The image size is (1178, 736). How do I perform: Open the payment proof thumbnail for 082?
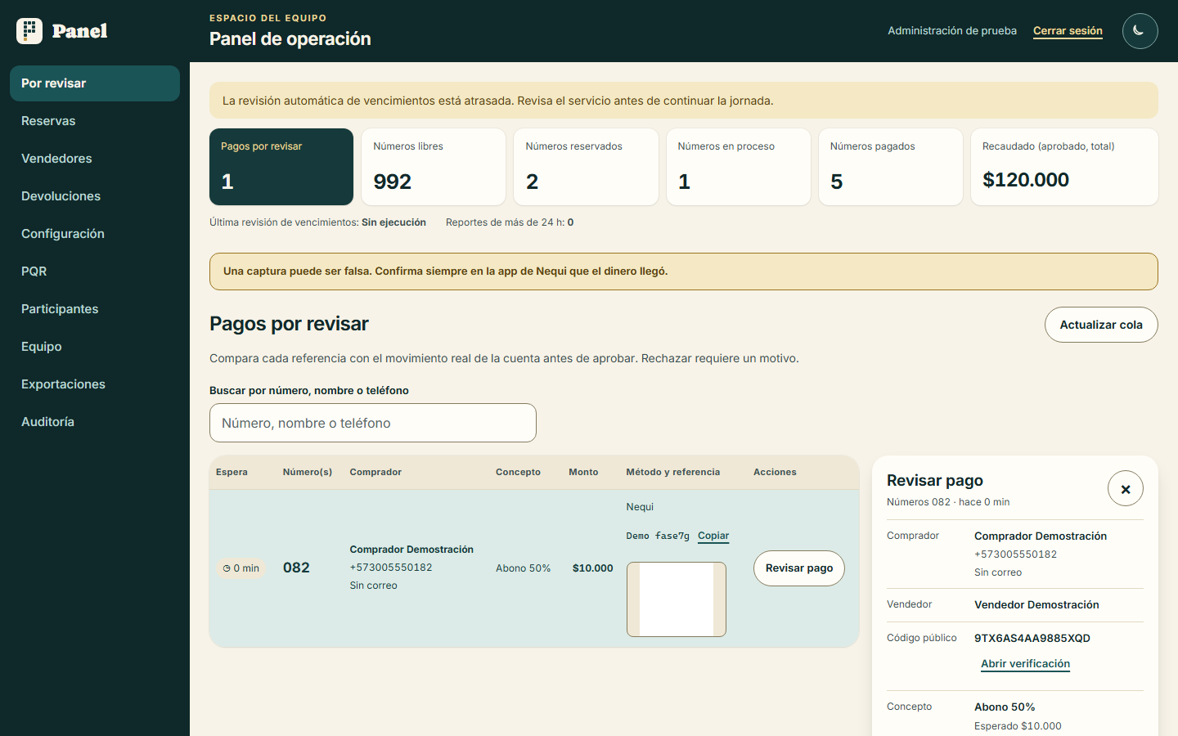[x=677, y=599]
